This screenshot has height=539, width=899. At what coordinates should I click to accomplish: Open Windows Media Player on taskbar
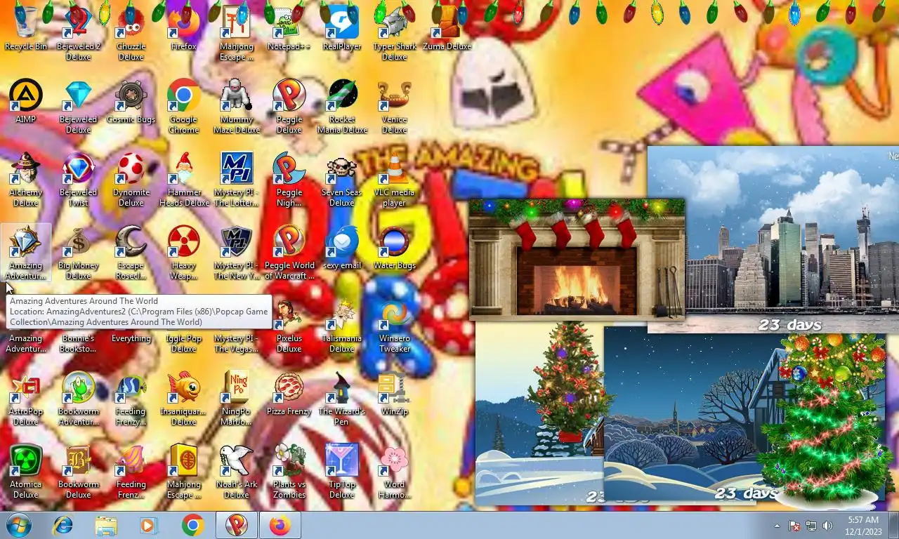(149, 525)
